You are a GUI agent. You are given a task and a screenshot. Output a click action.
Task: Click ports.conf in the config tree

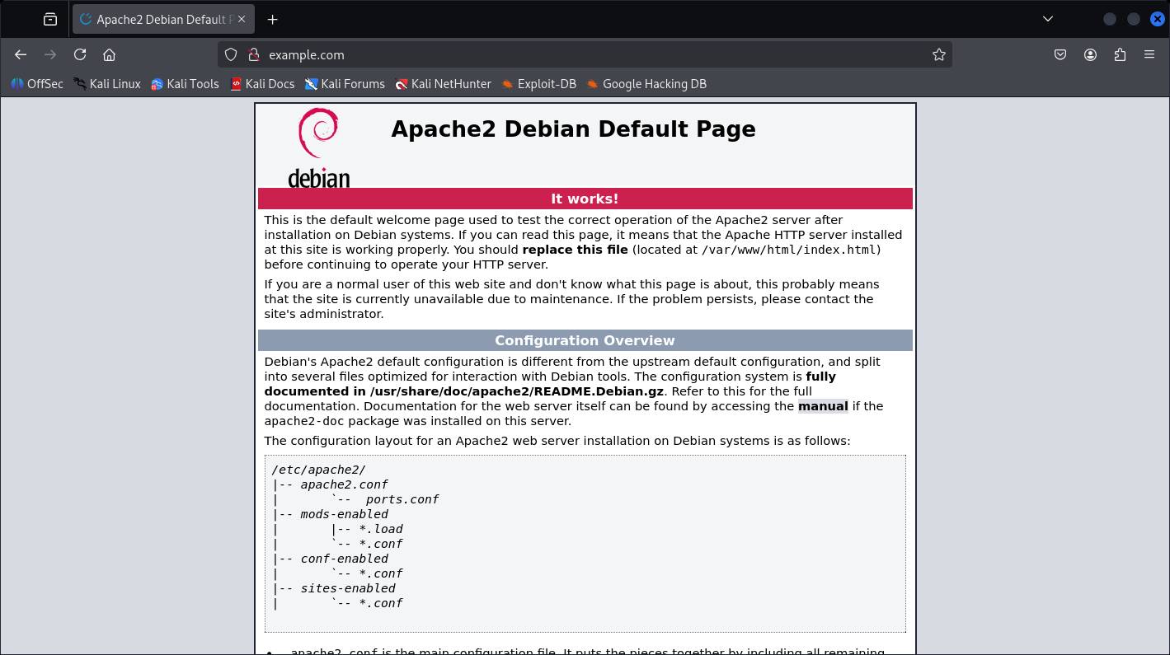click(402, 499)
